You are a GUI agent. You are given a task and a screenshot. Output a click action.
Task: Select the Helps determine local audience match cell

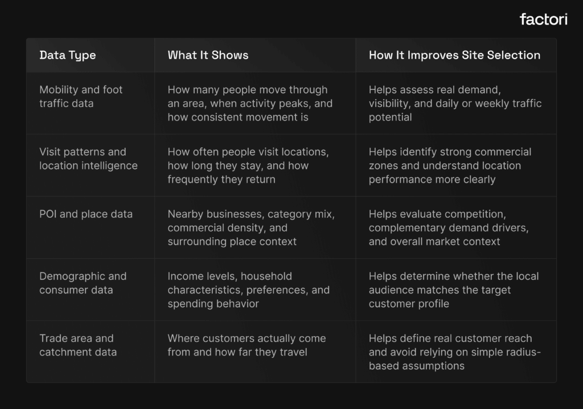pyautogui.click(x=453, y=290)
